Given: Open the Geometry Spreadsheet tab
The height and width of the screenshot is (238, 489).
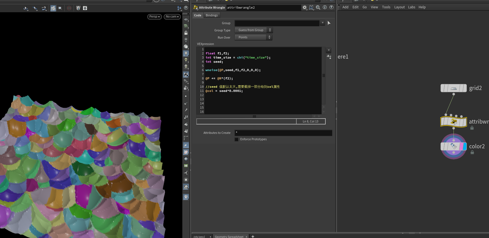Looking at the screenshot, I should point(229,237).
